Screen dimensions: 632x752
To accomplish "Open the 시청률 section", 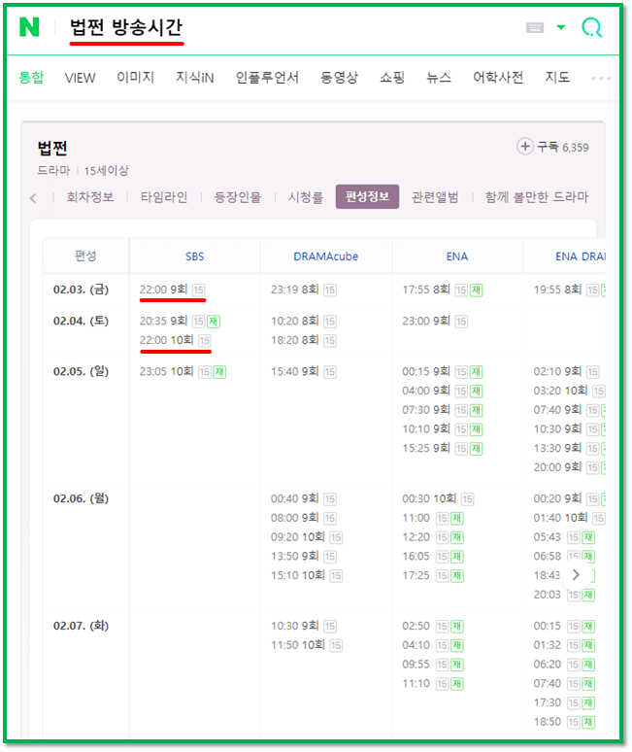I will click(x=305, y=197).
